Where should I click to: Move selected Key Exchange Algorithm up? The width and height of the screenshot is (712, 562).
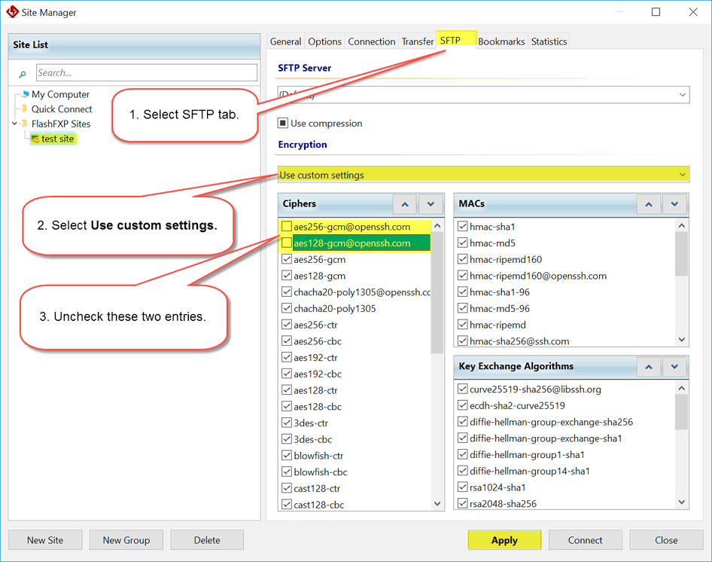click(649, 366)
